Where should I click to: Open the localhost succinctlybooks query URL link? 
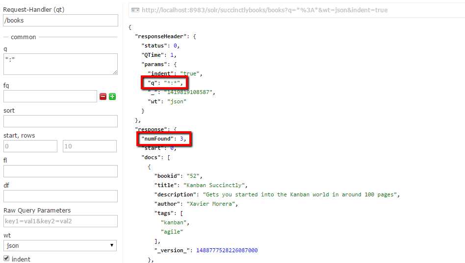264,10
